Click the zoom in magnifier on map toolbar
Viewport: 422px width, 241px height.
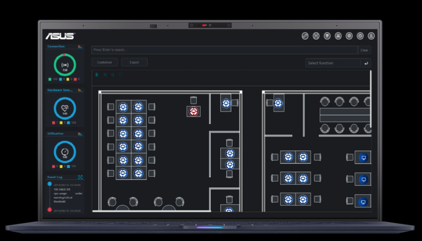(x=105, y=75)
